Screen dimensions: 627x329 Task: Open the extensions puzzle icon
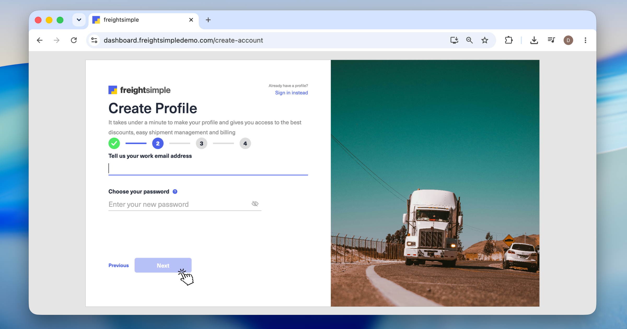(509, 40)
